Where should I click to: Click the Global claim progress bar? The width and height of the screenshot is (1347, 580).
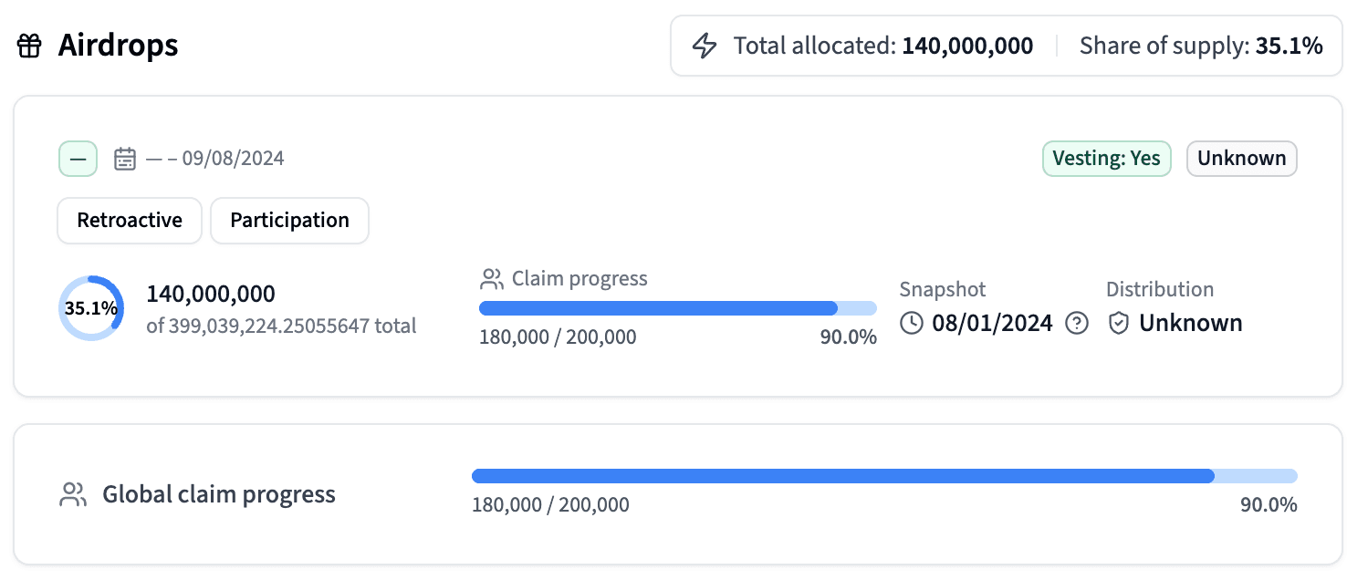point(883,475)
